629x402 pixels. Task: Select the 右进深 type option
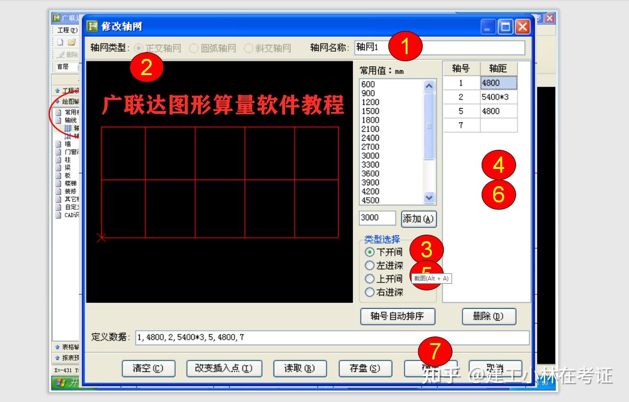tap(370, 292)
